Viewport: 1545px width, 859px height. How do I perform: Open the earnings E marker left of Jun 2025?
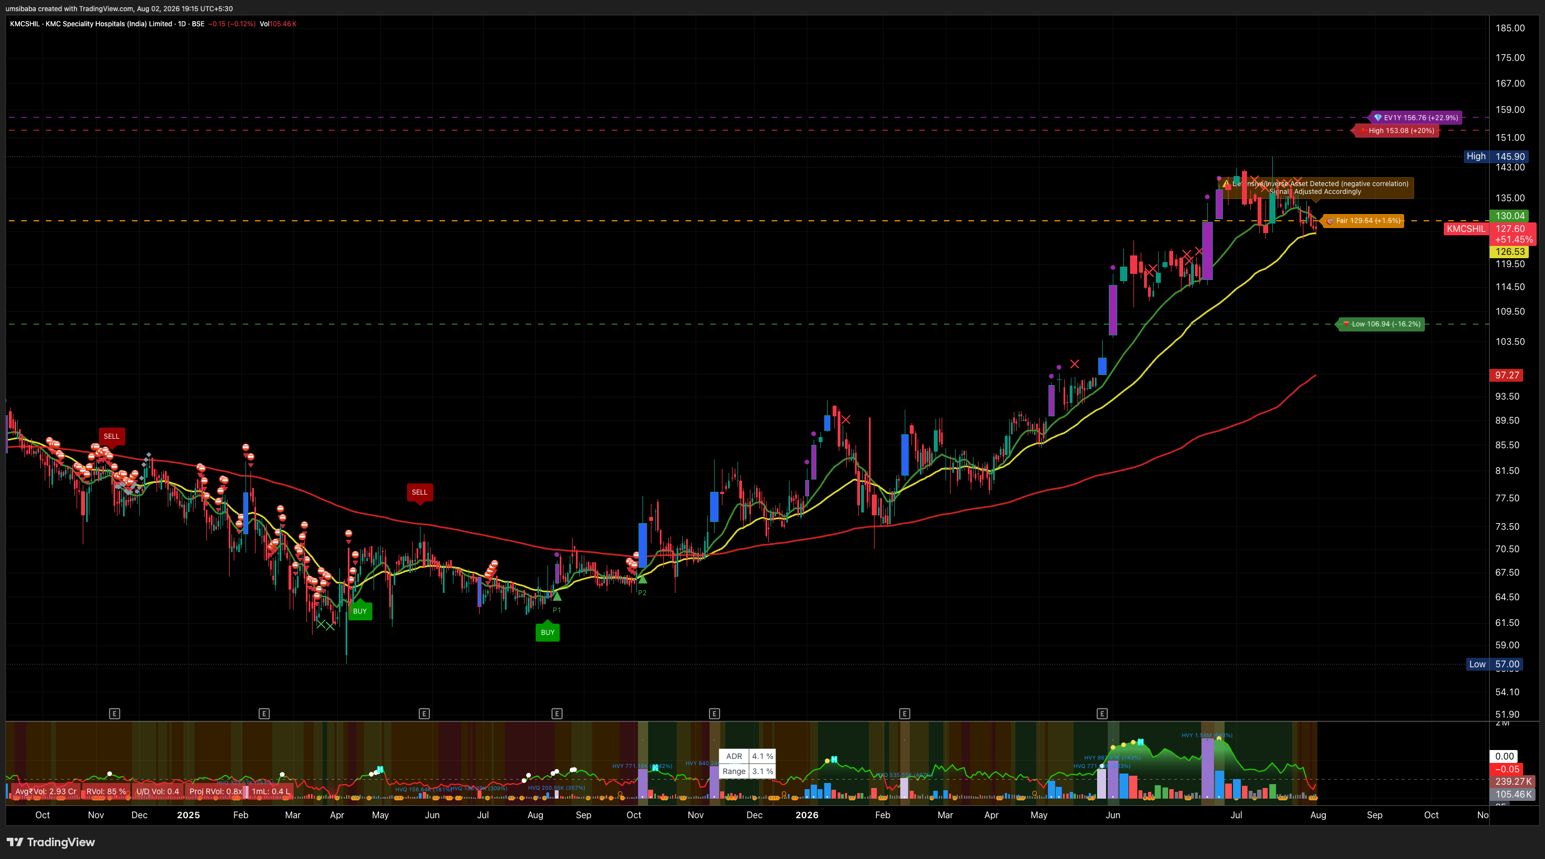tap(424, 713)
